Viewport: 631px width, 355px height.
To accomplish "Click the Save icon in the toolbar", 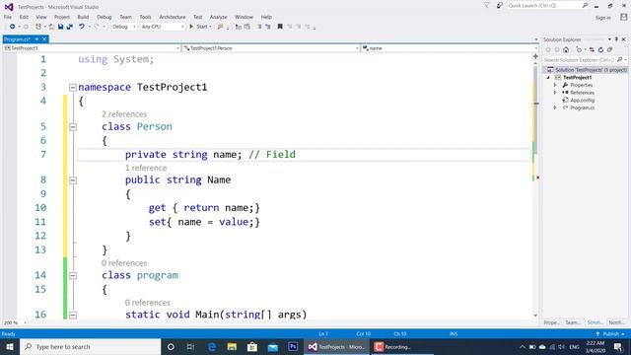I will tap(60, 27).
